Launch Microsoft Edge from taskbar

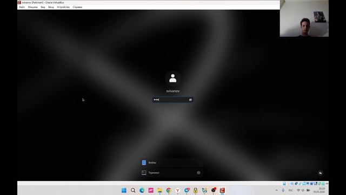(142, 190)
